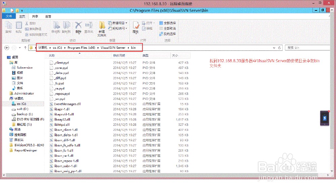Click the arrow after Program Files (x86) in breadcrumb
The width and height of the screenshot is (336, 189).
click(x=98, y=48)
